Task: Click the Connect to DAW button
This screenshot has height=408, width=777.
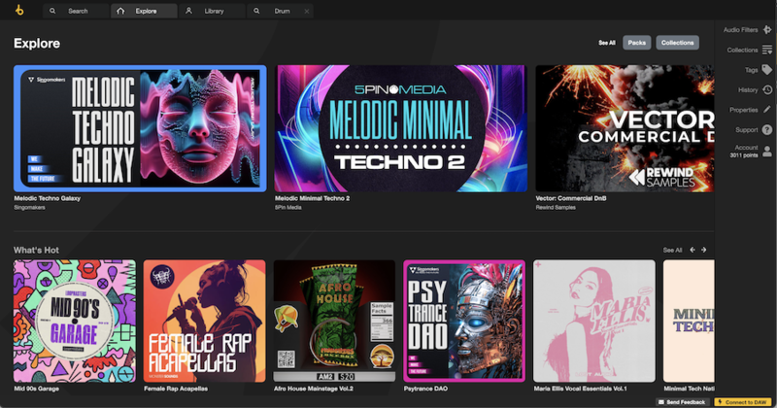Action: [x=745, y=401]
